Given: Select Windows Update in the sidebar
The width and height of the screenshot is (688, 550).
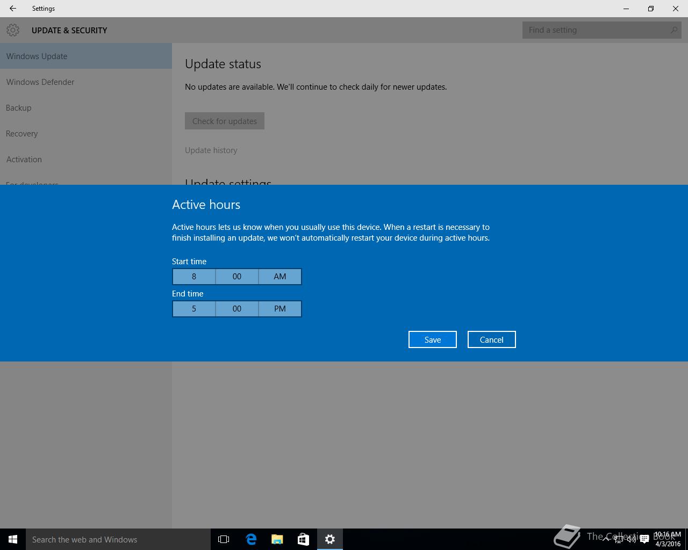Looking at the screenshot, I should pyautogui.click(x=86, y=56).
